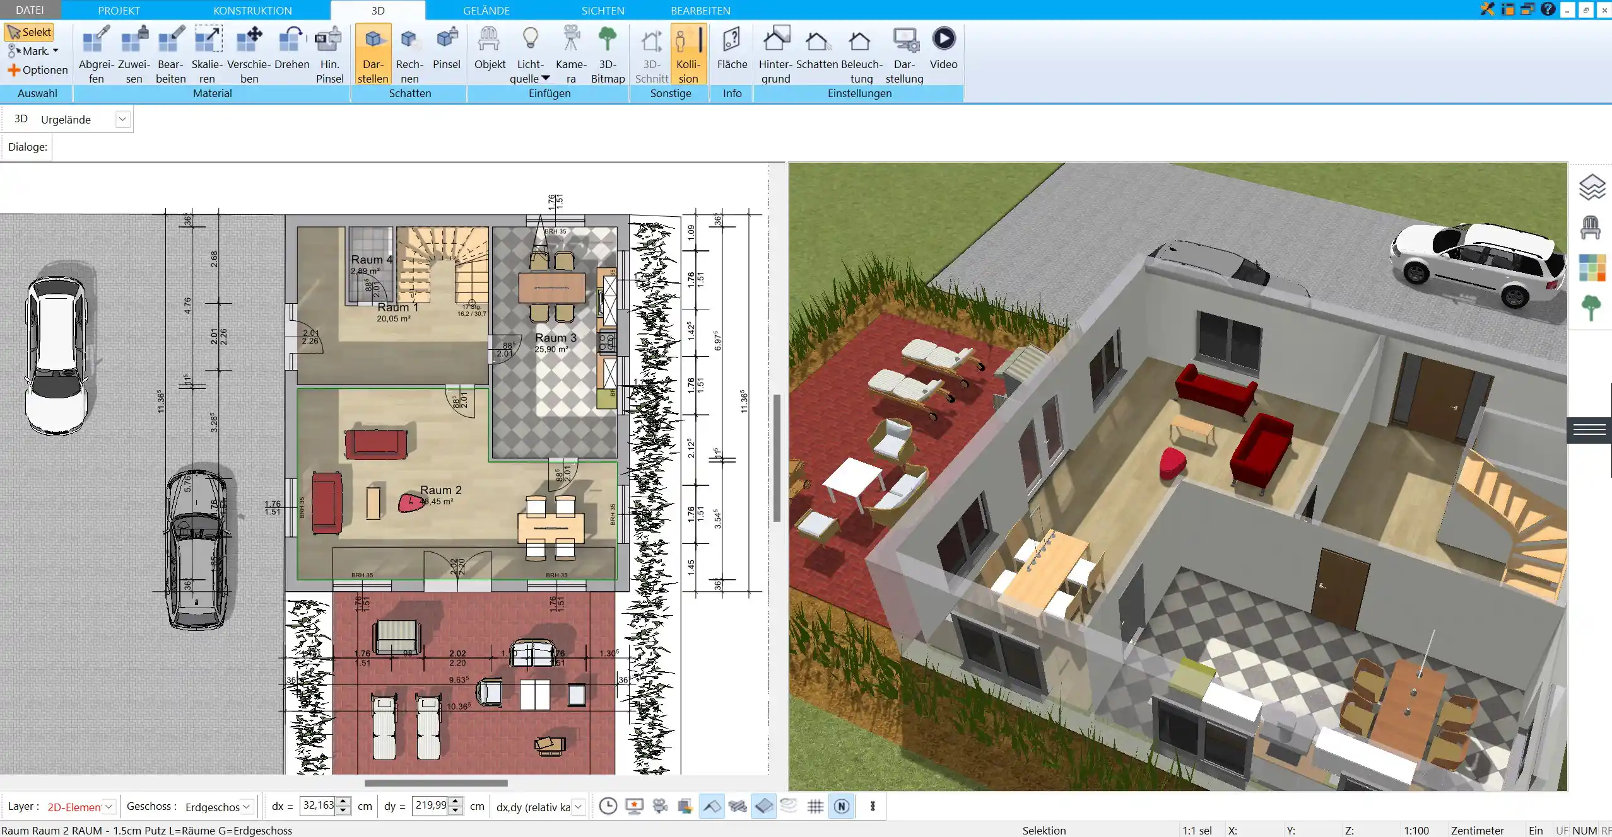This screenshot has width=1612, height=837.
Task: Open the furniture catalog chair icon in sidebar
Action: pos(1591,228)
